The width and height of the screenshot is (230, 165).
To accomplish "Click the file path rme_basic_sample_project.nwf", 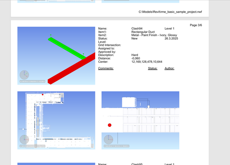I will pos(170,12).
